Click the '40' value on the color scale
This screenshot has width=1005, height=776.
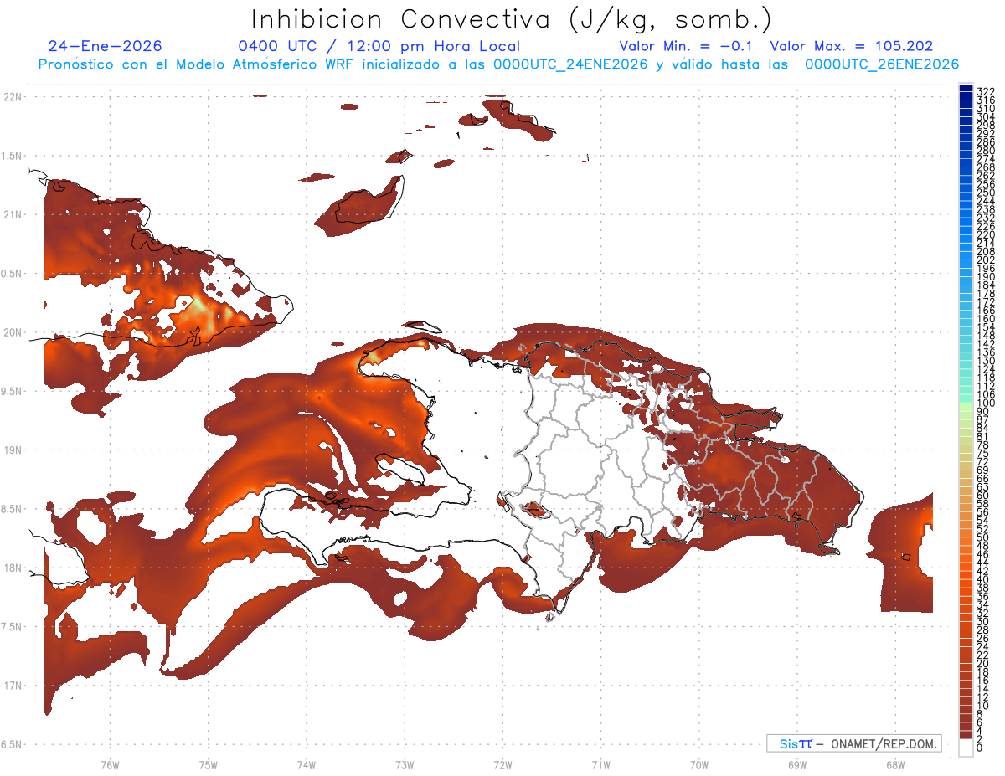click(983, 579)
